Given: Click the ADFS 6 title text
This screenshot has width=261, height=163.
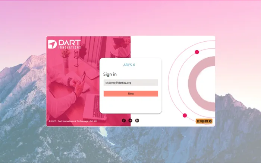Looking at the screenshot, I should (129, 65).
